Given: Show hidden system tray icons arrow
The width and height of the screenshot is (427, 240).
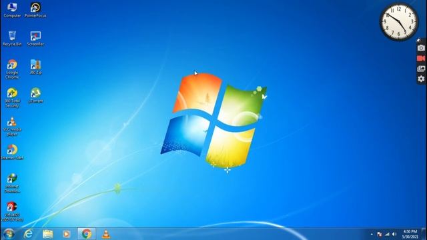Looking at the screenshot, I should (372, 234).
